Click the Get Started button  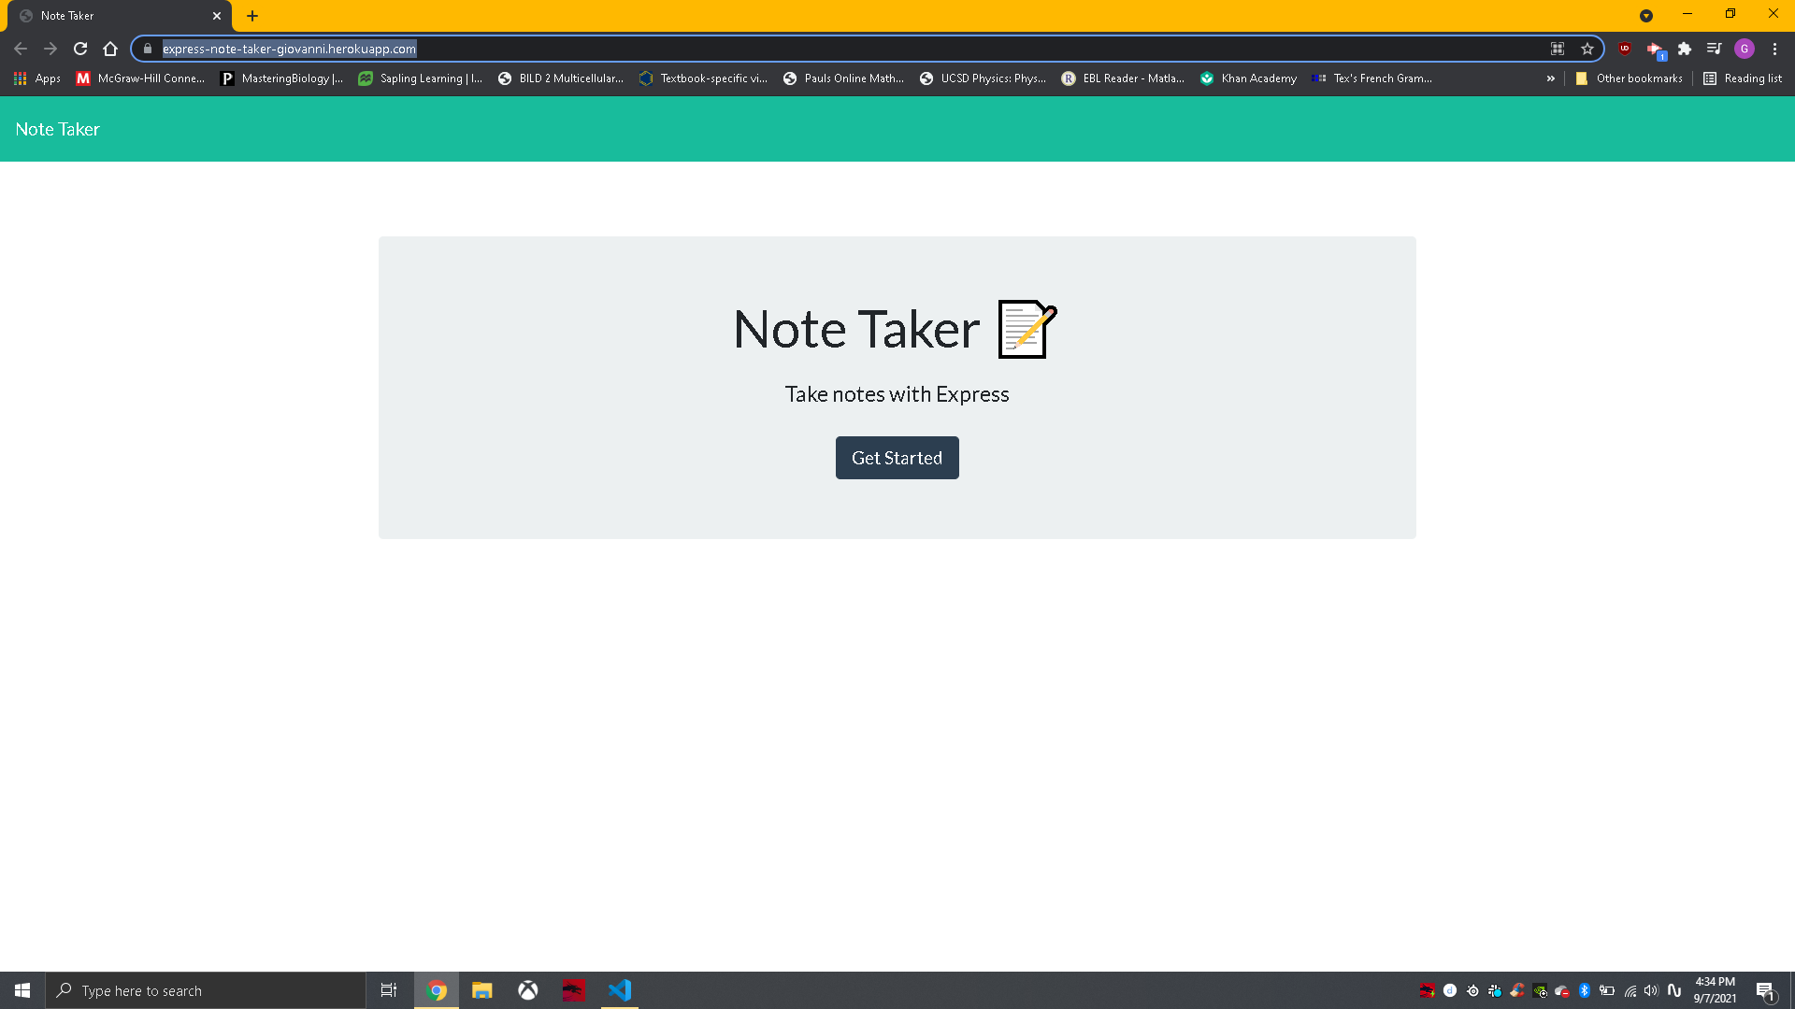pyautogui.click(x=897, y=458)
